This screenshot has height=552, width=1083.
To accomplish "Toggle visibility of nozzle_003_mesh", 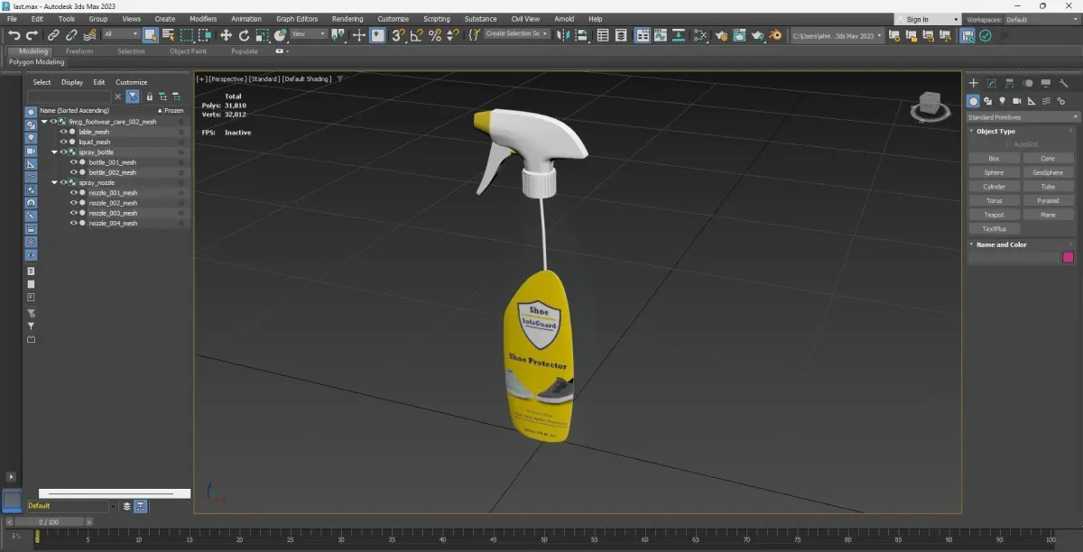I will coord(74,213).
